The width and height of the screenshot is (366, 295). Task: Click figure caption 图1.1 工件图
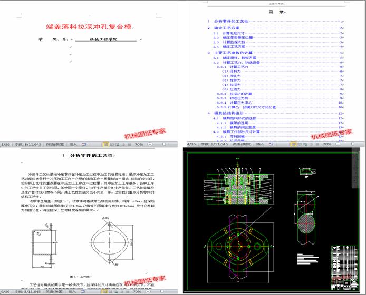click(x=80, y=277)
